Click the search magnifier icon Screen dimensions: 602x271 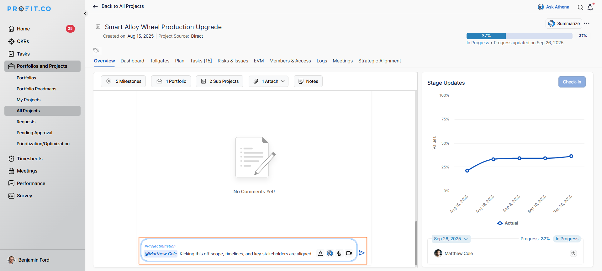[x=580, y=7]
